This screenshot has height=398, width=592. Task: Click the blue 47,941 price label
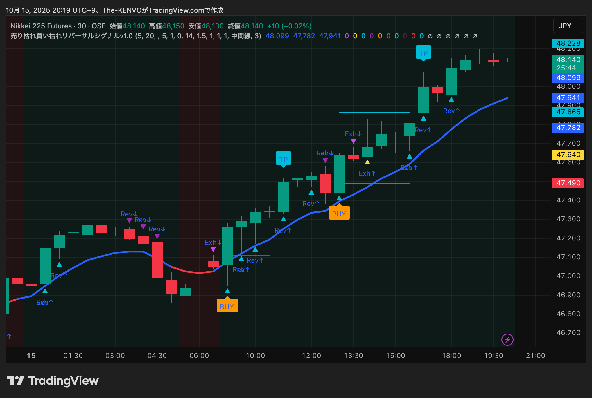point(568,98)
